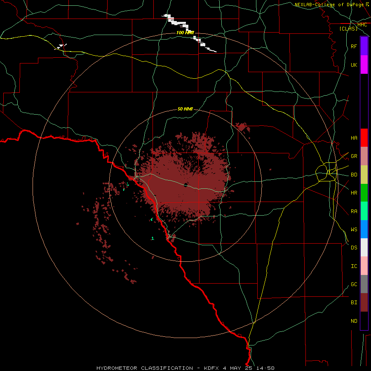Click the GR legend label
Viewport: 371px width, 371px height.
point(354,156)
